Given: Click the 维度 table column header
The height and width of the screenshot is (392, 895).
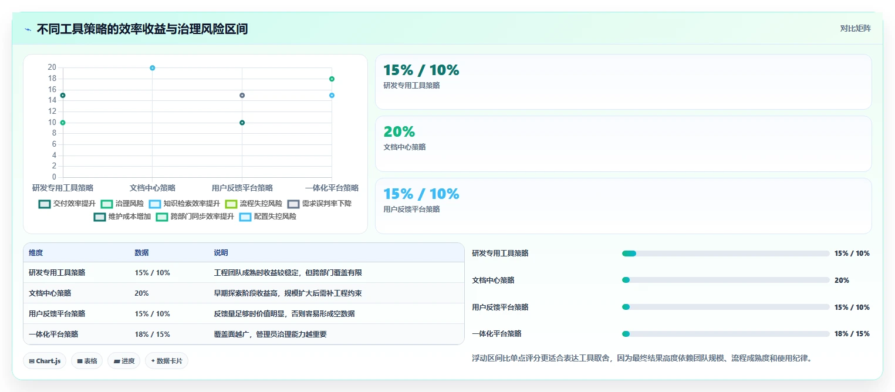Looking at the screenshot, I should tap(36, 253).
